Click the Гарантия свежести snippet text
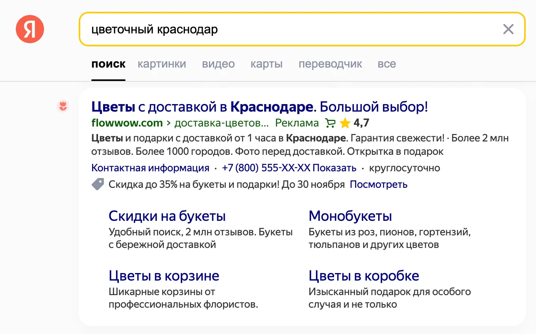 397,138
